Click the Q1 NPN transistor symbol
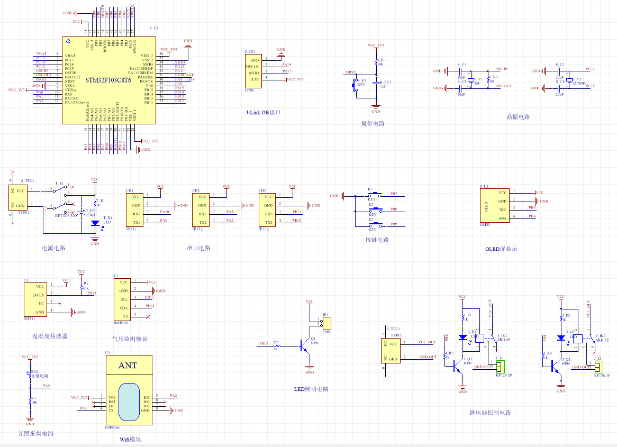Viewport: 617px width, 447px height. tap(305, 346)
